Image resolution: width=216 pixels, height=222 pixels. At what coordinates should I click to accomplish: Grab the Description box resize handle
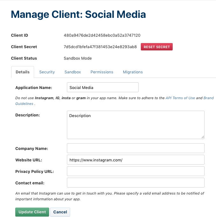click(203, 137)
